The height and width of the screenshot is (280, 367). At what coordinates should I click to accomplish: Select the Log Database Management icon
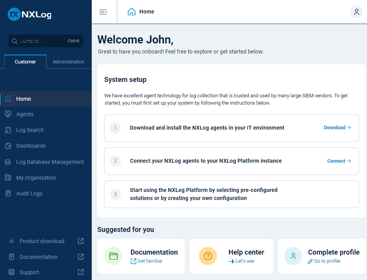(x=8, y=162)
